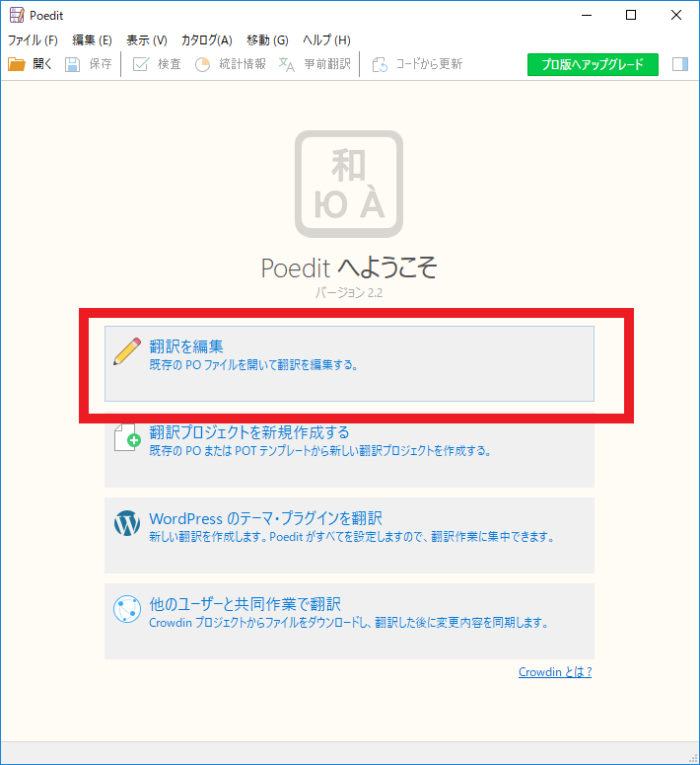Open the 移動 (G) menu
This screenshot has width=700, height=765.
coord(267,40)
